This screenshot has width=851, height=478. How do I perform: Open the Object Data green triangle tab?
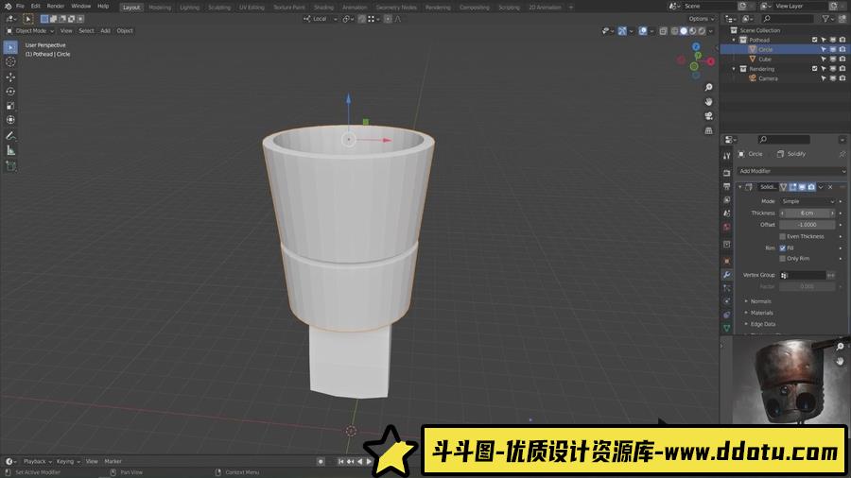tap(727, 328)
